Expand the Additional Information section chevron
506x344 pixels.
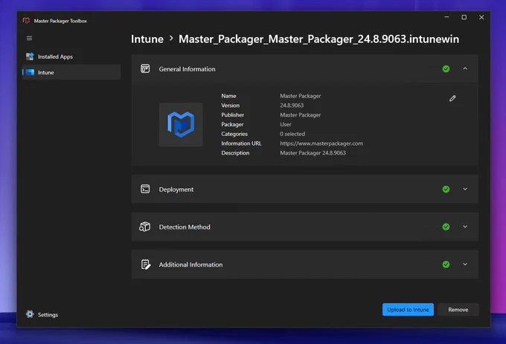(x=465, y=265)
